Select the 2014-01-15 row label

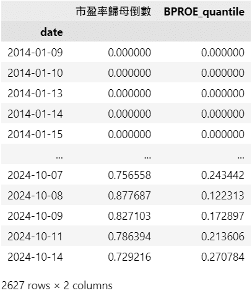[x=35, y=134]
